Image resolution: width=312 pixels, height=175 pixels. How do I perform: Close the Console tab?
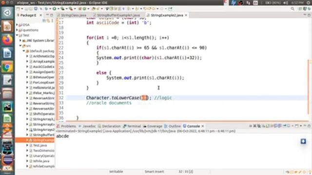tap(203, 126)
